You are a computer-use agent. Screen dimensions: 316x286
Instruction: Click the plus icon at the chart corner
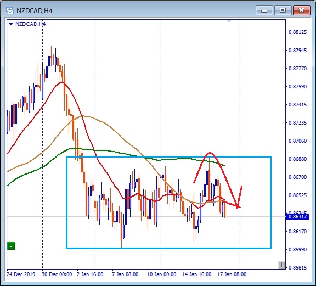click(x=281, y=265)
